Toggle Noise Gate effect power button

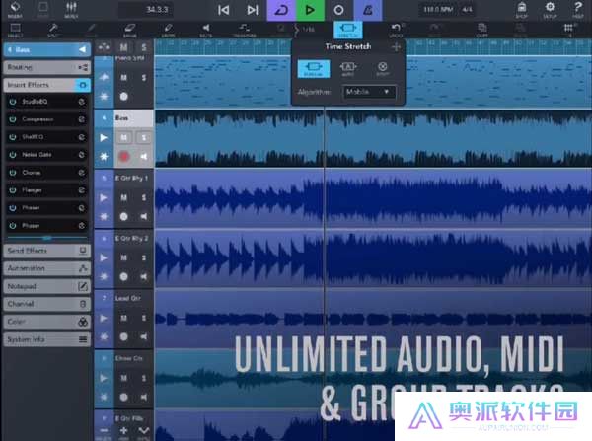pyautogui.click(x=13, y=155)
